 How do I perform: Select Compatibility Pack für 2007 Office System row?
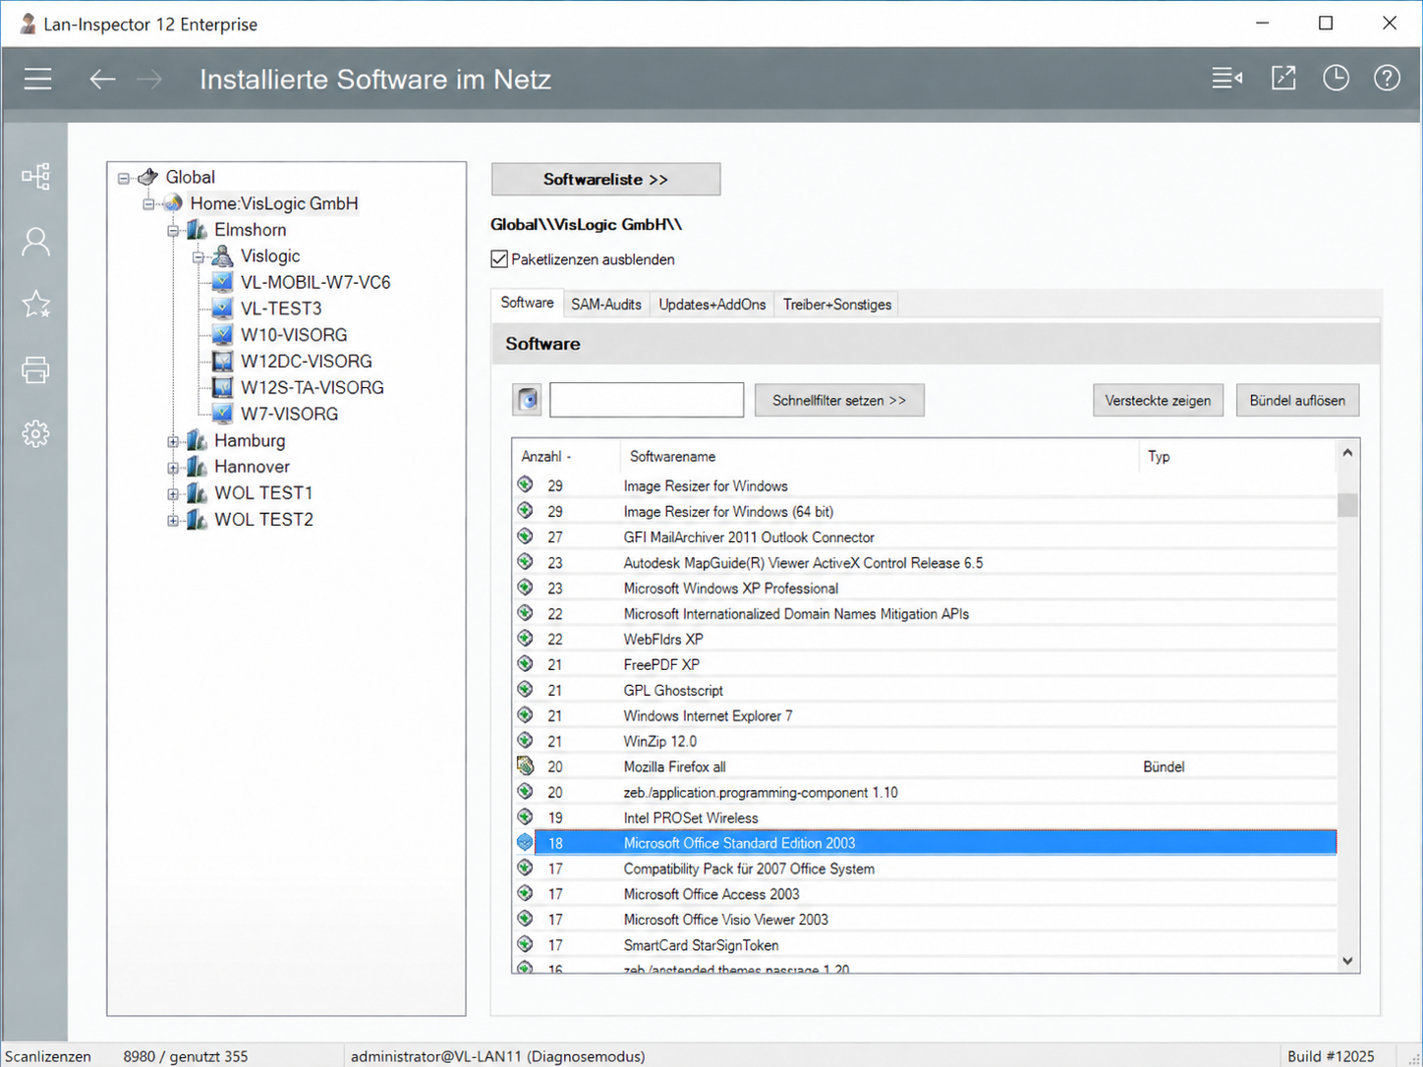point(925,869)
